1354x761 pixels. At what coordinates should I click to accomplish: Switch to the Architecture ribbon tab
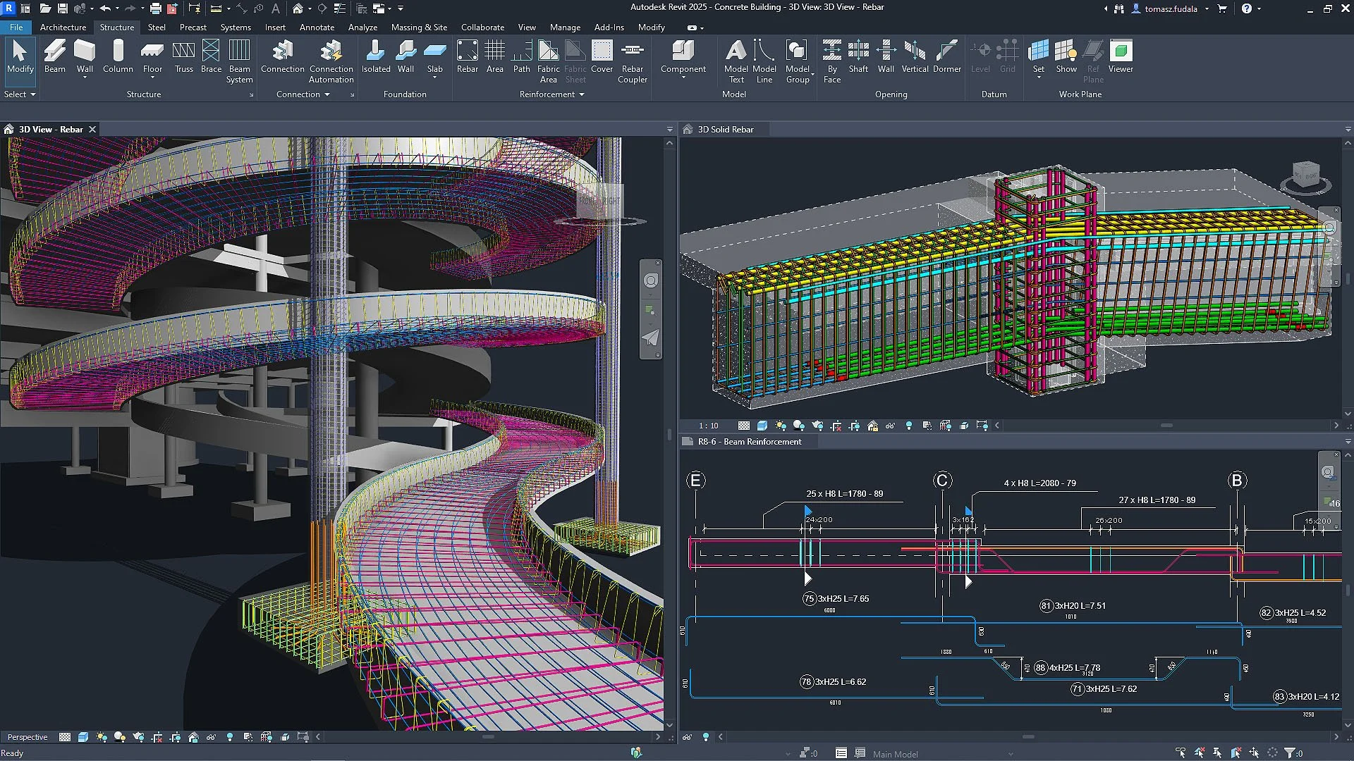[63, 27]
